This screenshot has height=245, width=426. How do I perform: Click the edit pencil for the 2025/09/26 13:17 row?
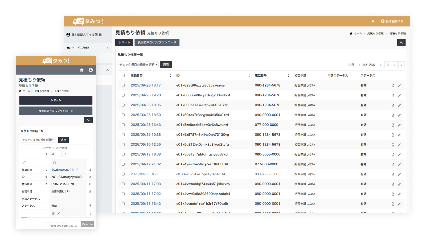399,86
